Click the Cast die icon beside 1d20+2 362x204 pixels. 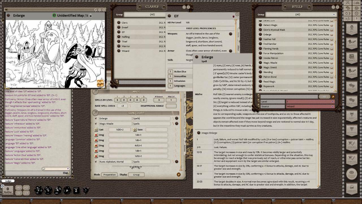click(x=96, y=129)
